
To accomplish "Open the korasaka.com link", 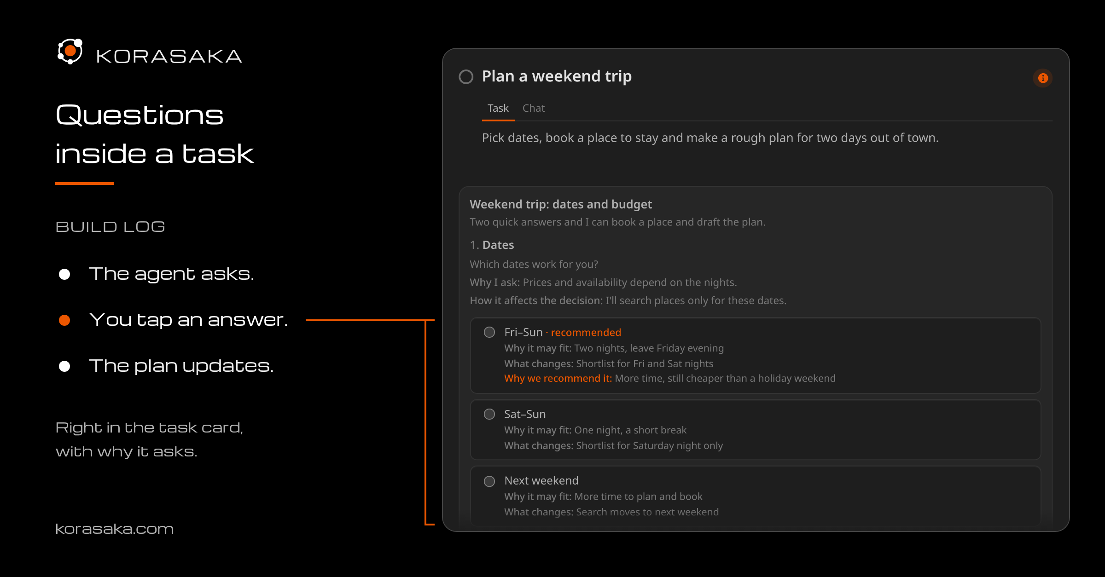I will (x=115, y=529).
